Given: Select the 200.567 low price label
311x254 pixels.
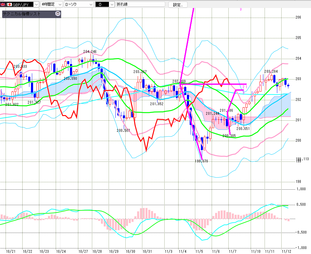Looking at the screenshot, I should 123,130.
